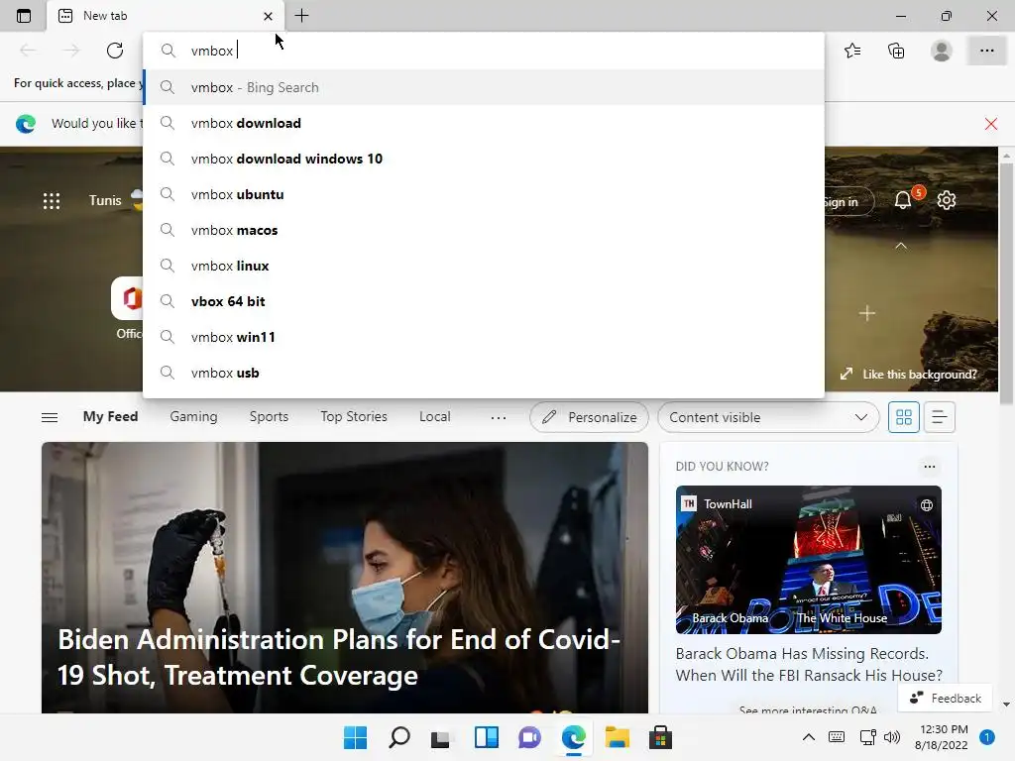This screenshot has width=1015, height=761.
Task: Open the Top Stories tab
Action: (x=354, y=416)
